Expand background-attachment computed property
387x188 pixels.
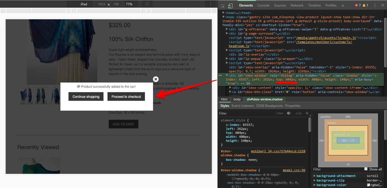pyautogui.click(x=314, y=176)
